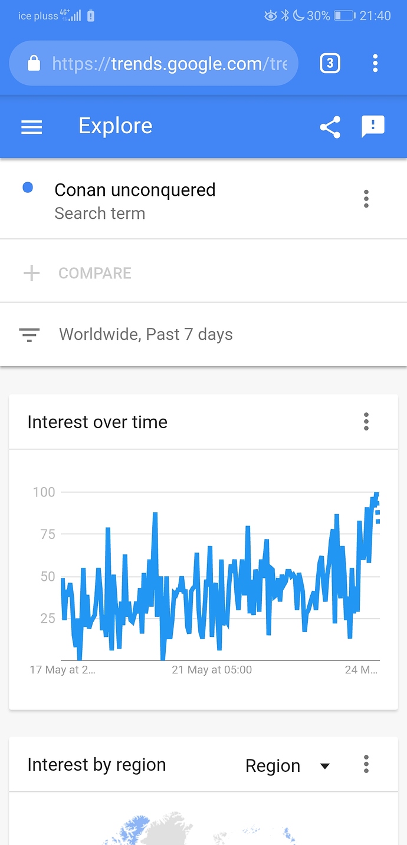Tap the battery indicator in status bar
Viewport: 407px width, 845px height.
pos(344,16)
